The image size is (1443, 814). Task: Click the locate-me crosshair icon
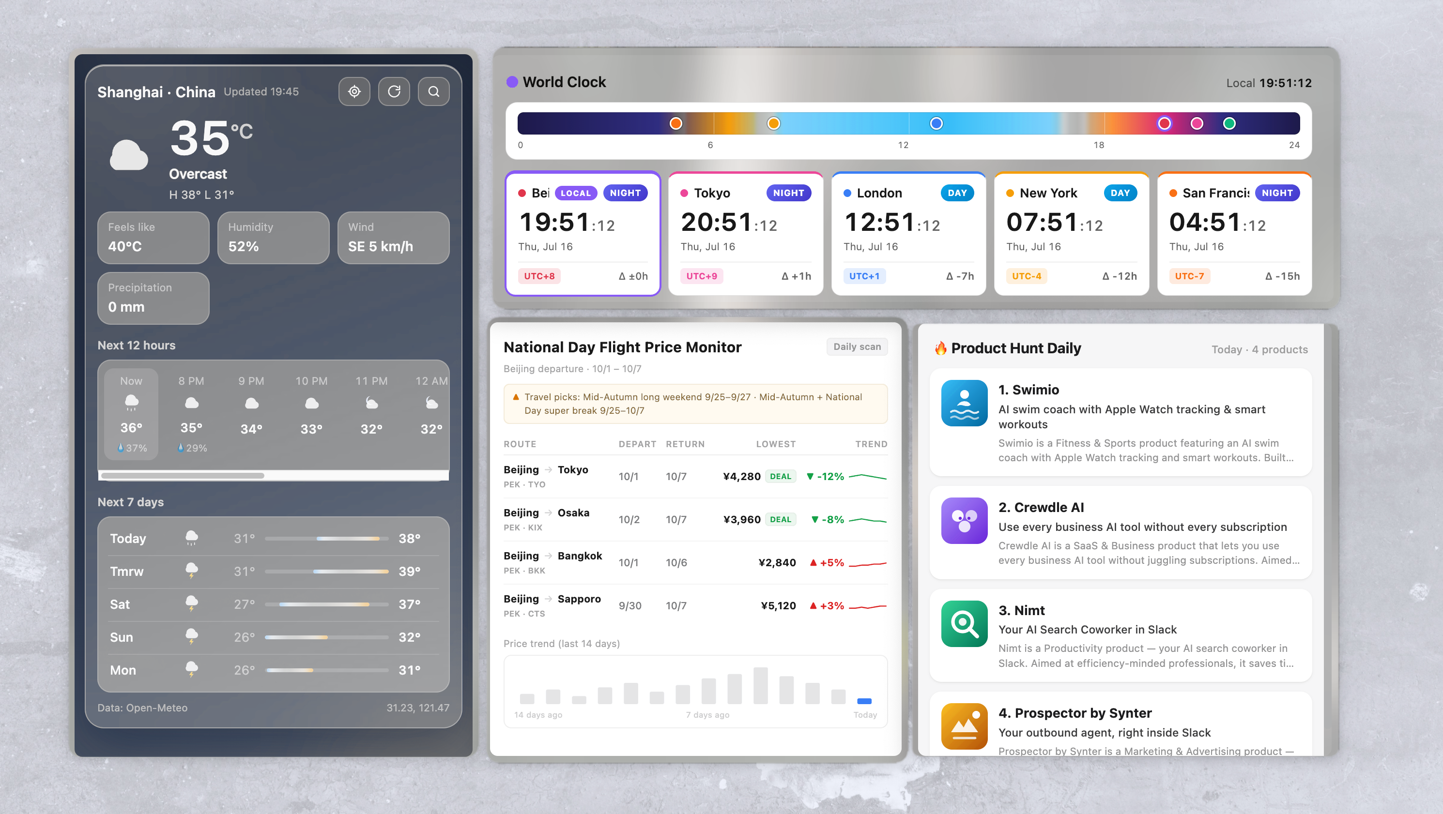354,91
